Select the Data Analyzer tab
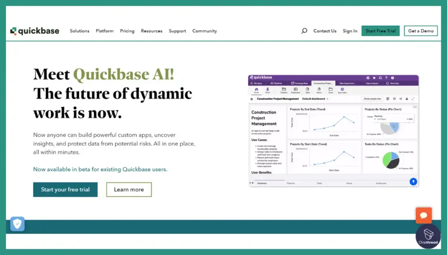This screenshot has height=255, width=447. point(372,83)
